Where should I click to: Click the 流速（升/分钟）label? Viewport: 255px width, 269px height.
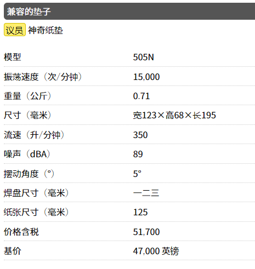pyautogui.click(x=34, y=135)
